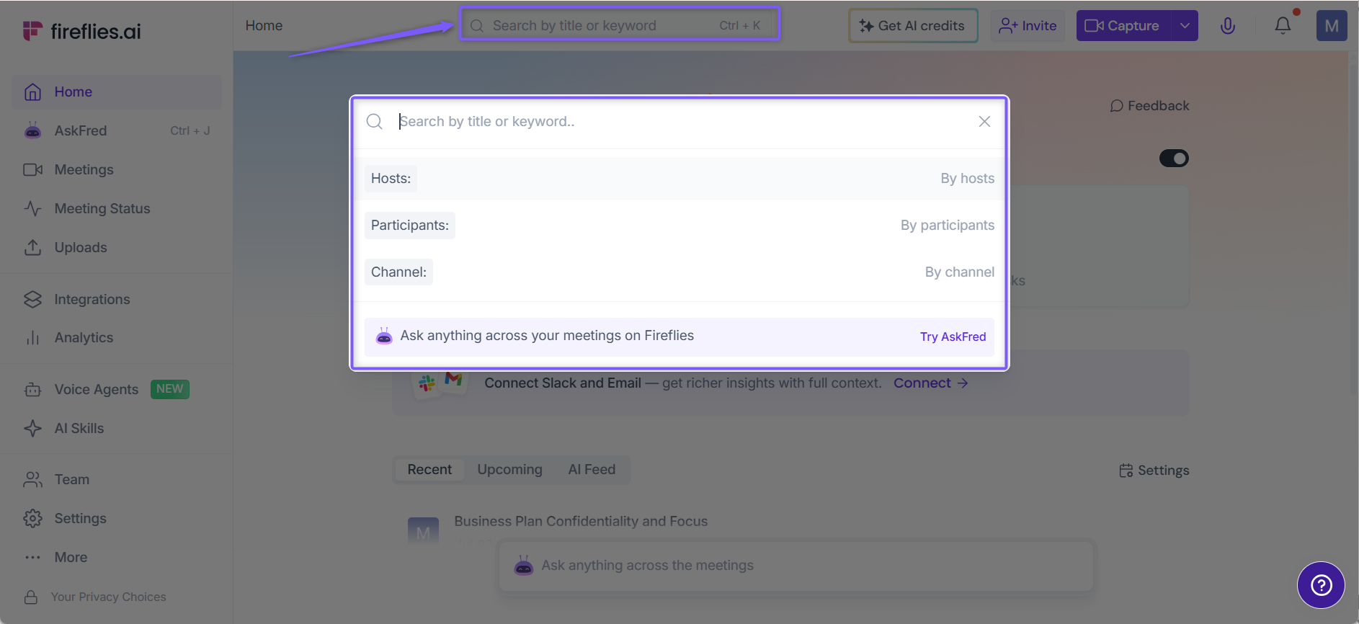Click the Try AskFred link
This screenshot has width=1359, height=624.
coord(953,336)
